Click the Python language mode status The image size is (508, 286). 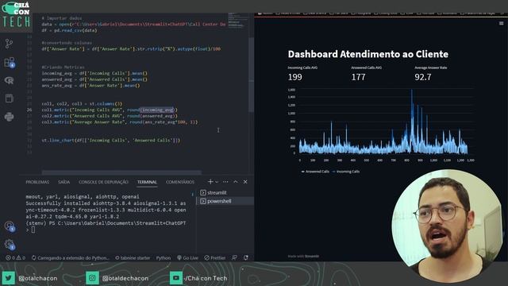coord(164,257)
